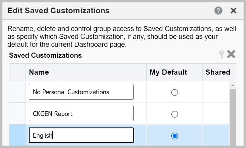Image resolution: width=246 pixels, height=148 pixels.
Task: Click the vertical scrollbar thumb
Action: [233, 117]
